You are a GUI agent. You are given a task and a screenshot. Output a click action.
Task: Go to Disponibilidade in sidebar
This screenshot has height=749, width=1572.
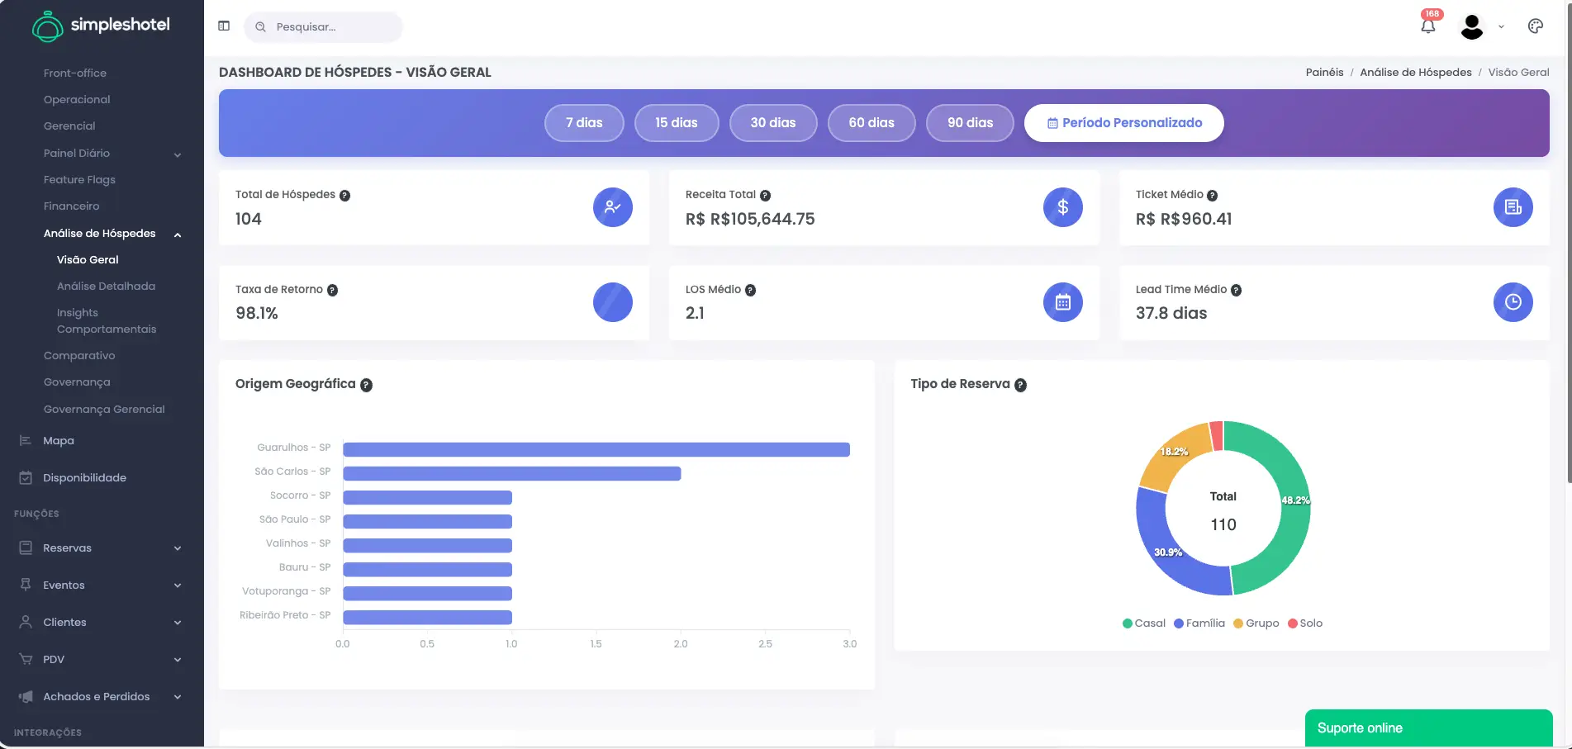(84, 478)
